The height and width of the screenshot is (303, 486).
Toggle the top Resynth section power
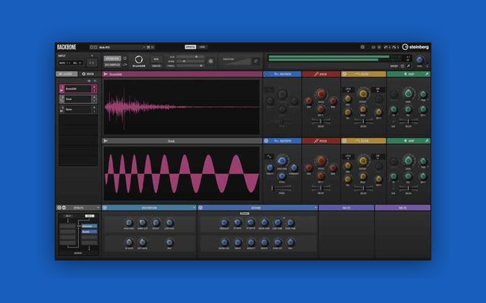[266, 74]
